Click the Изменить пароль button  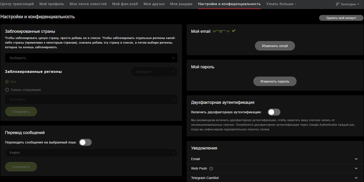[x=274, y=81]
